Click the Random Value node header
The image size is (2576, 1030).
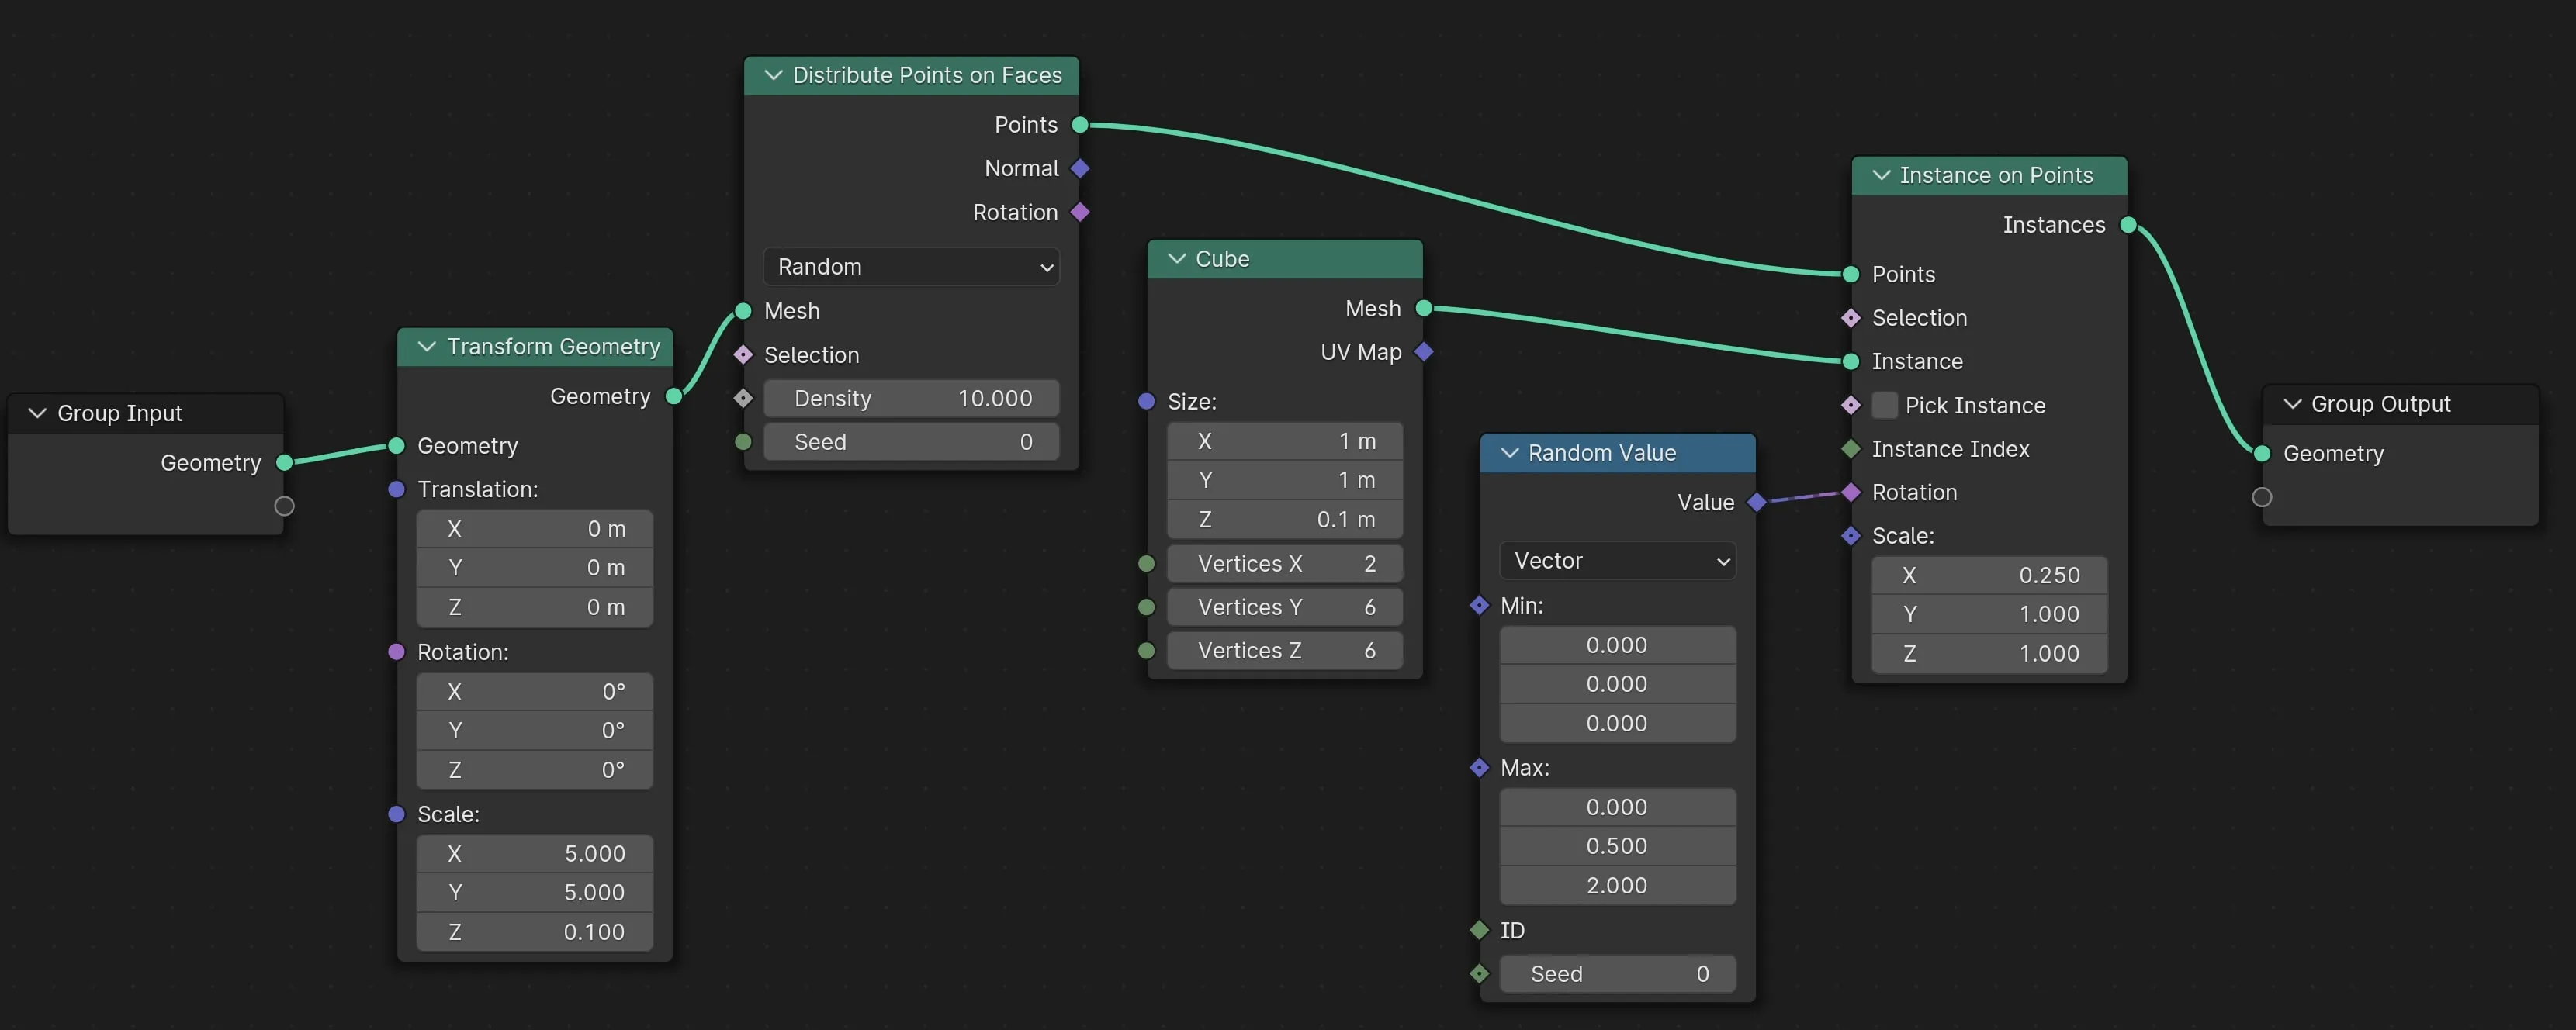[1640, 453]
